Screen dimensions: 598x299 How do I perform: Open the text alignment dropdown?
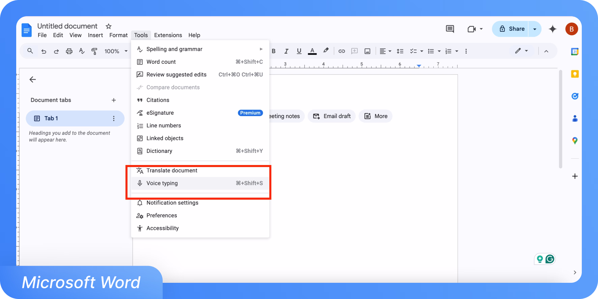click(x=385, y=51)
